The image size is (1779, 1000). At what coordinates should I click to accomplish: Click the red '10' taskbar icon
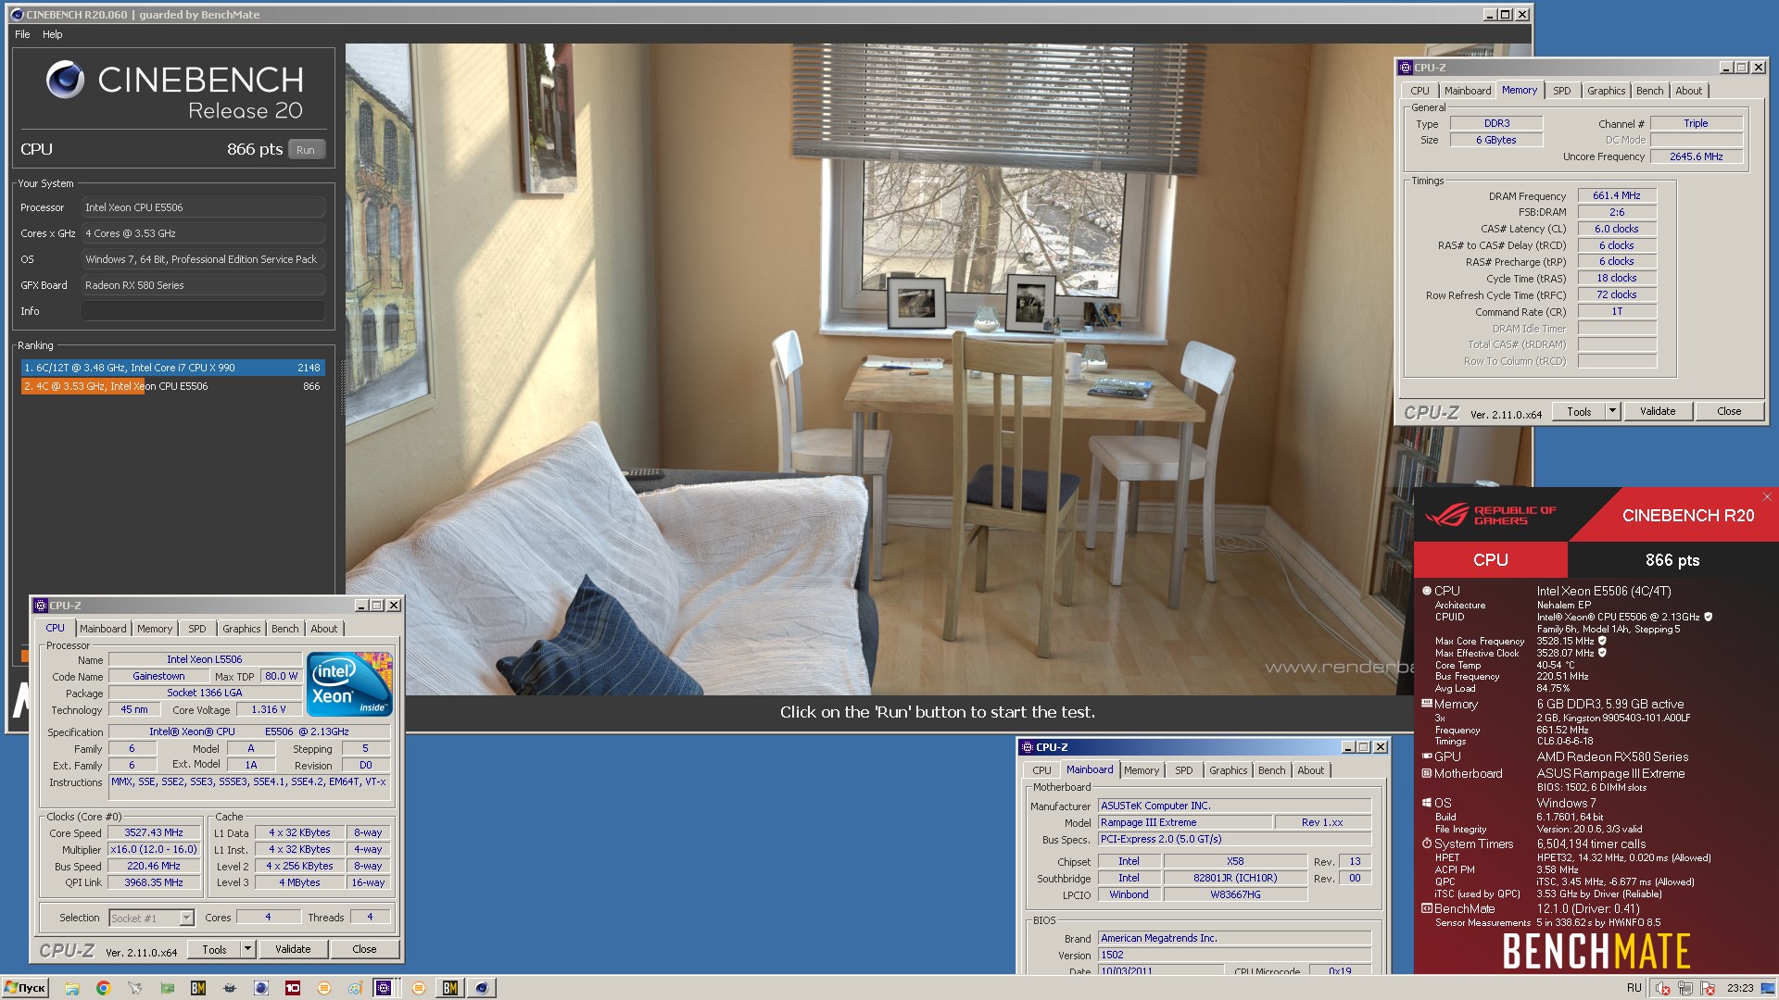(292, 988)
